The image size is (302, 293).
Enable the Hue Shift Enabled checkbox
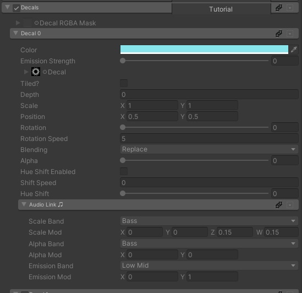click(124, 171)
